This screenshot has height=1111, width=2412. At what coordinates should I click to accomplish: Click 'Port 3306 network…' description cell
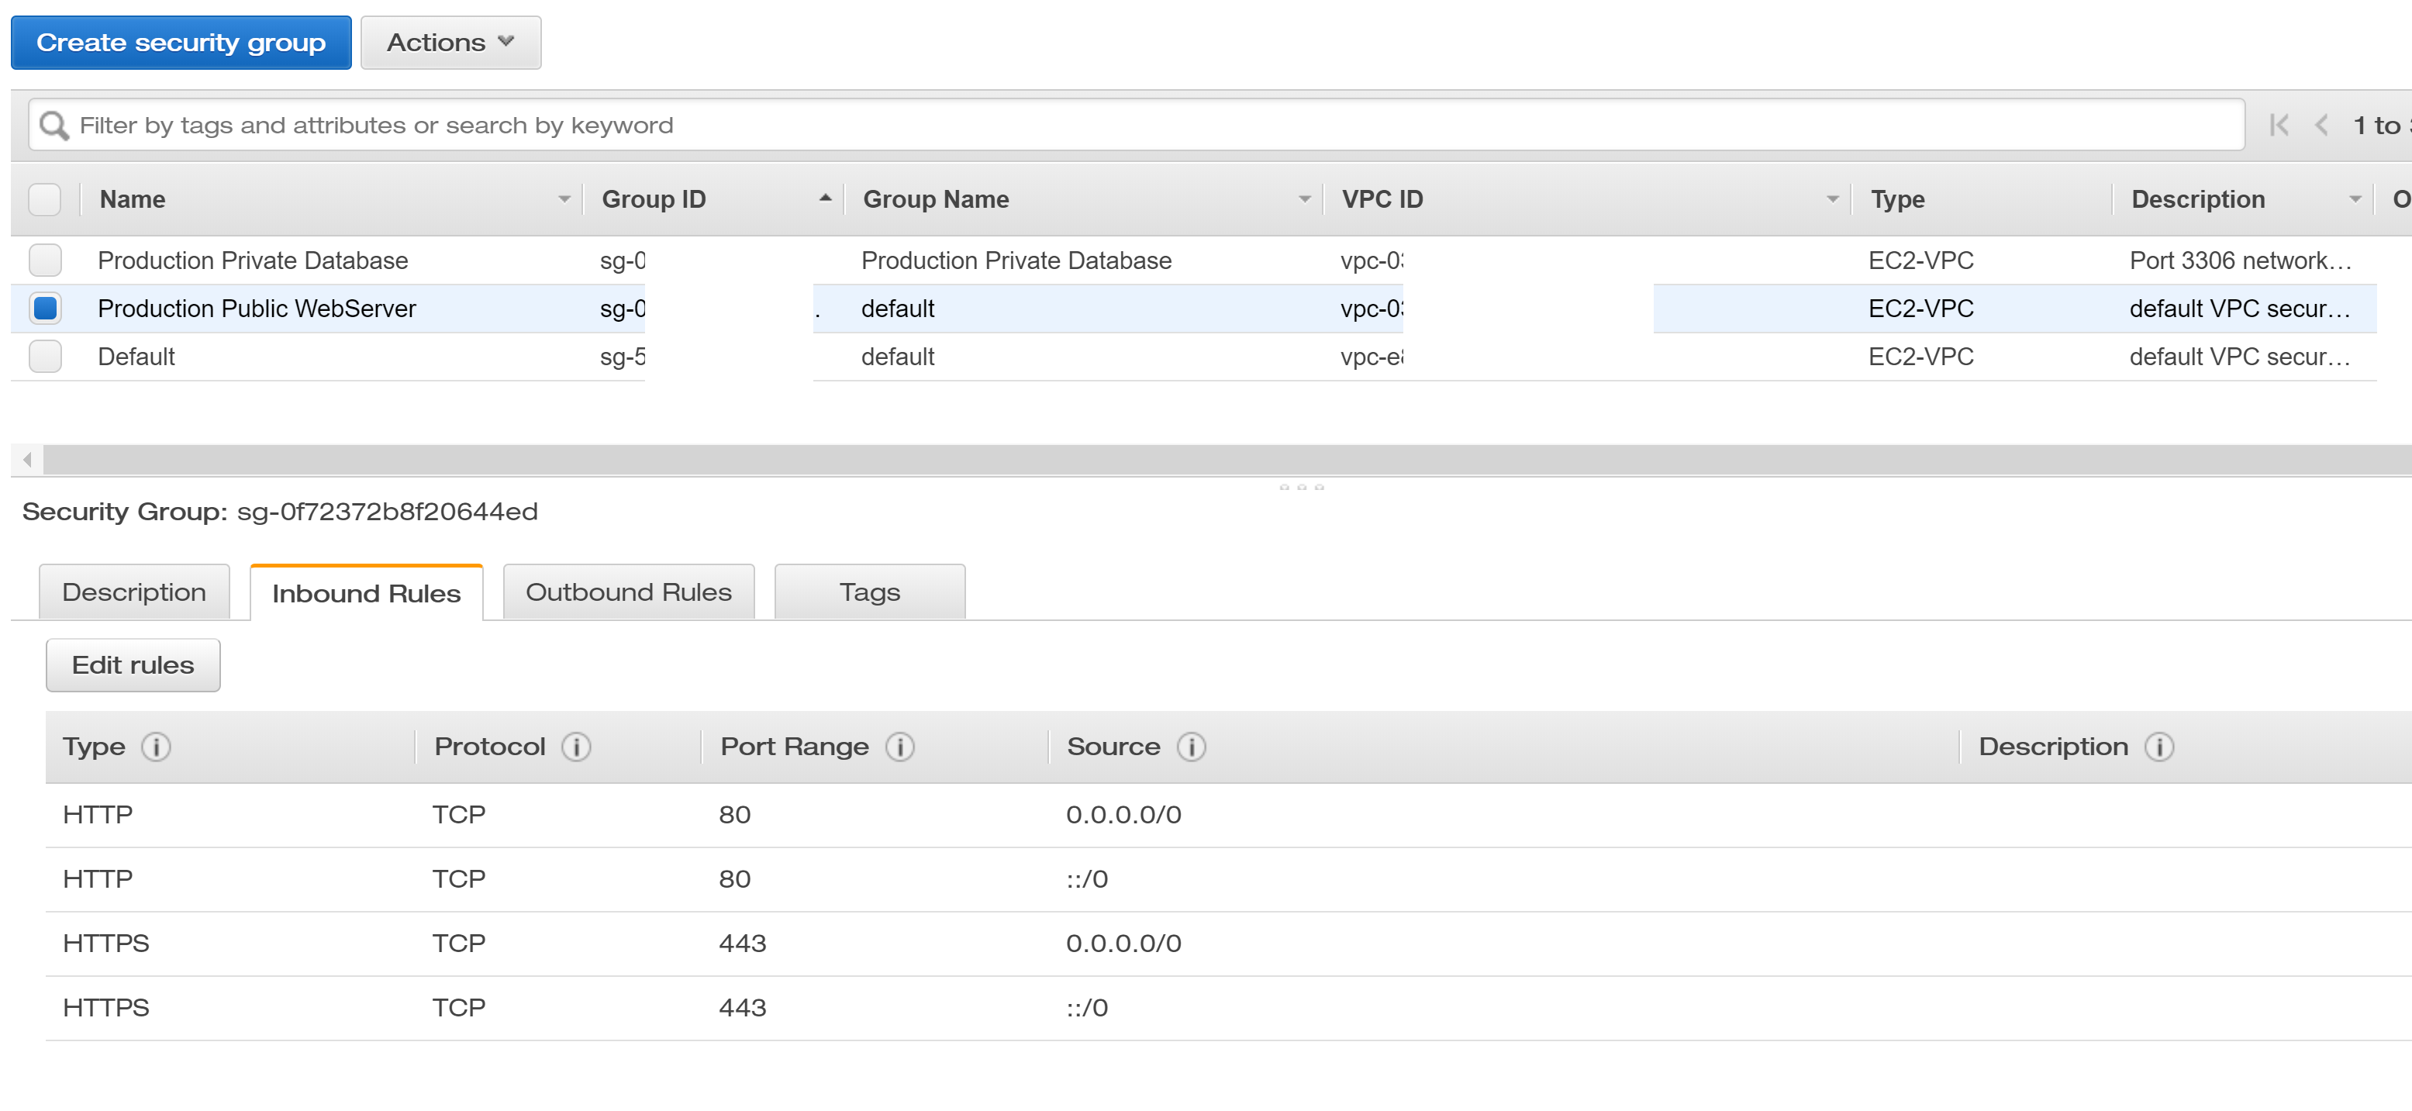pos(2240,260)
